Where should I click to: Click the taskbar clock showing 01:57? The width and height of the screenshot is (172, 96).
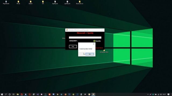[164, 94]
